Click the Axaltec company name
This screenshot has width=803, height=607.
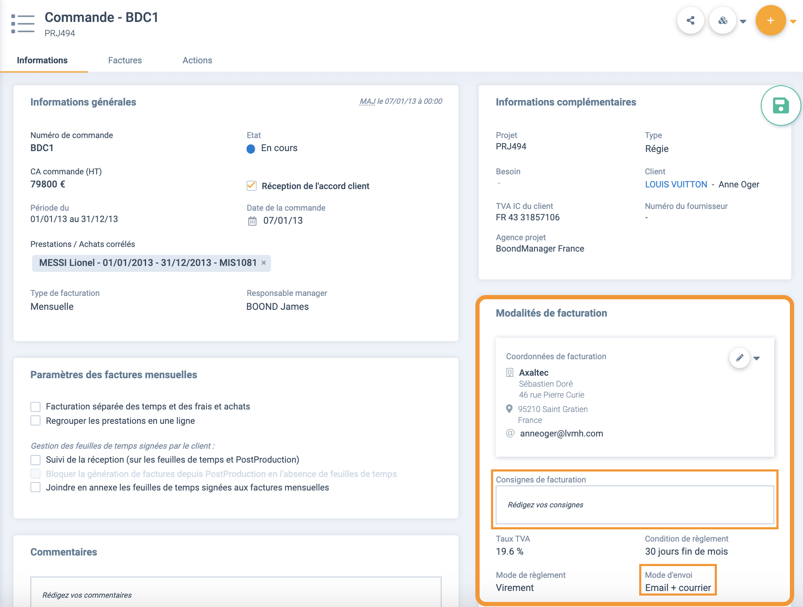[x=534, y=372]
